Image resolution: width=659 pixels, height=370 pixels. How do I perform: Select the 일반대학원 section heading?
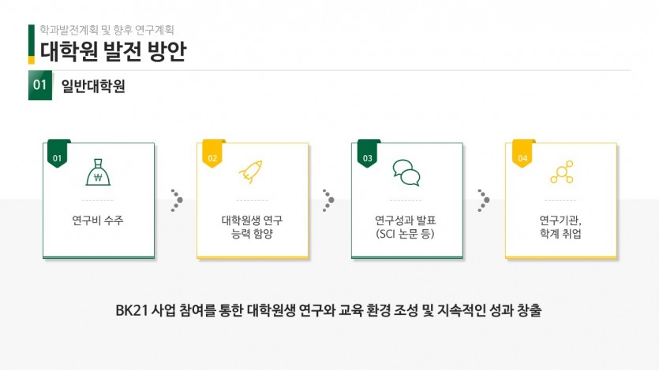click(93, 86)
